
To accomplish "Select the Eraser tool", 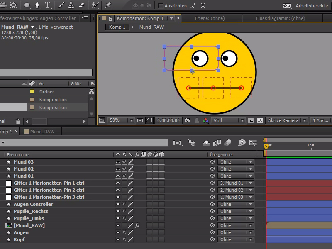I will 81,5.
